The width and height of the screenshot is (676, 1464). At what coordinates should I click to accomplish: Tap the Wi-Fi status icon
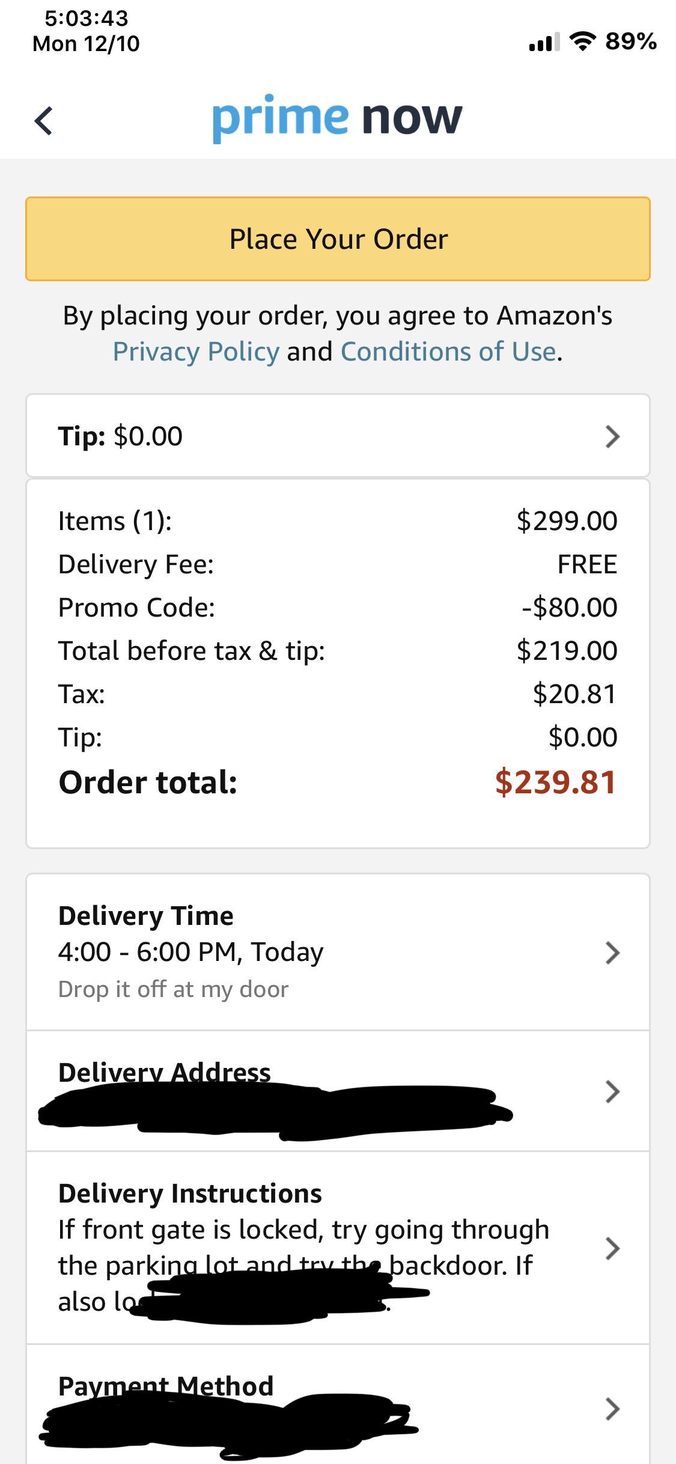(x=582, y=41)
